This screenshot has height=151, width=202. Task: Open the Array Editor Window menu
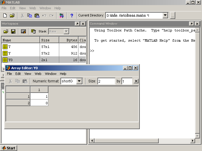(50, 74)
